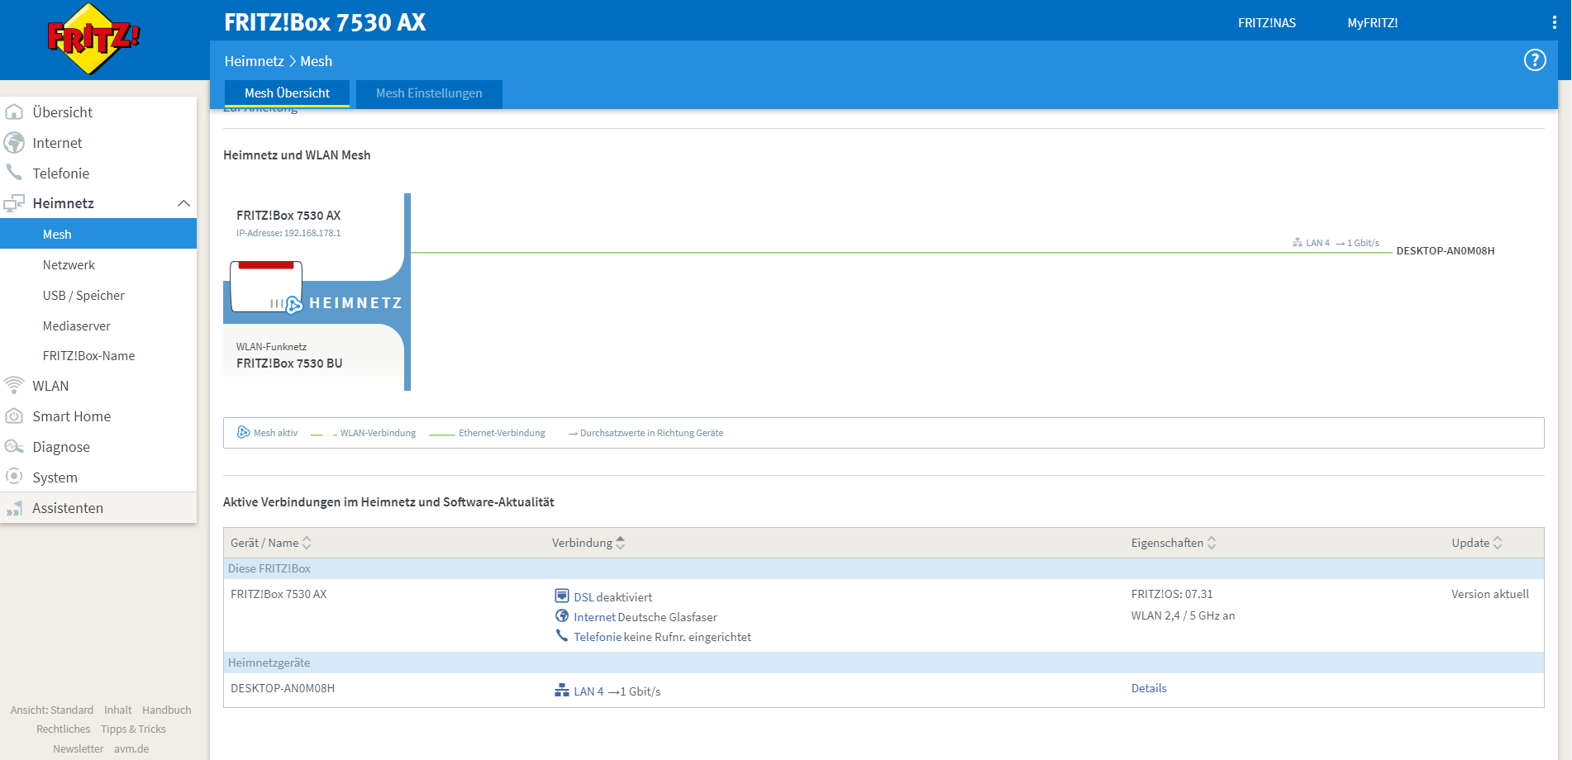Open the help question mark icon
This screenshot has width=1572, height=760.
tap(1535, 60)
